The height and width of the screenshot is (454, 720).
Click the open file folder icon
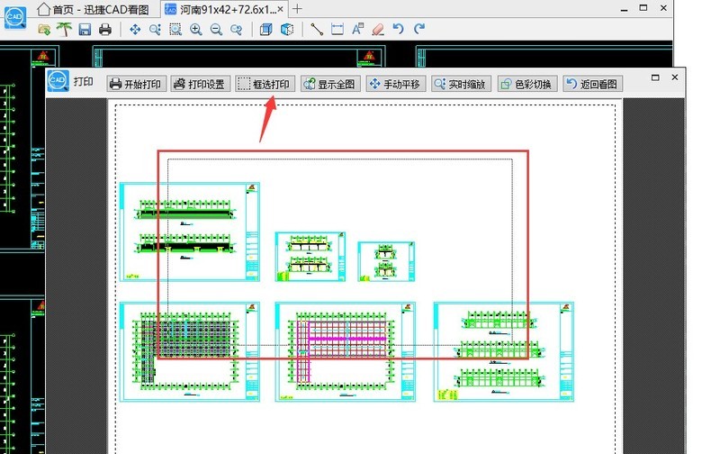44,30
